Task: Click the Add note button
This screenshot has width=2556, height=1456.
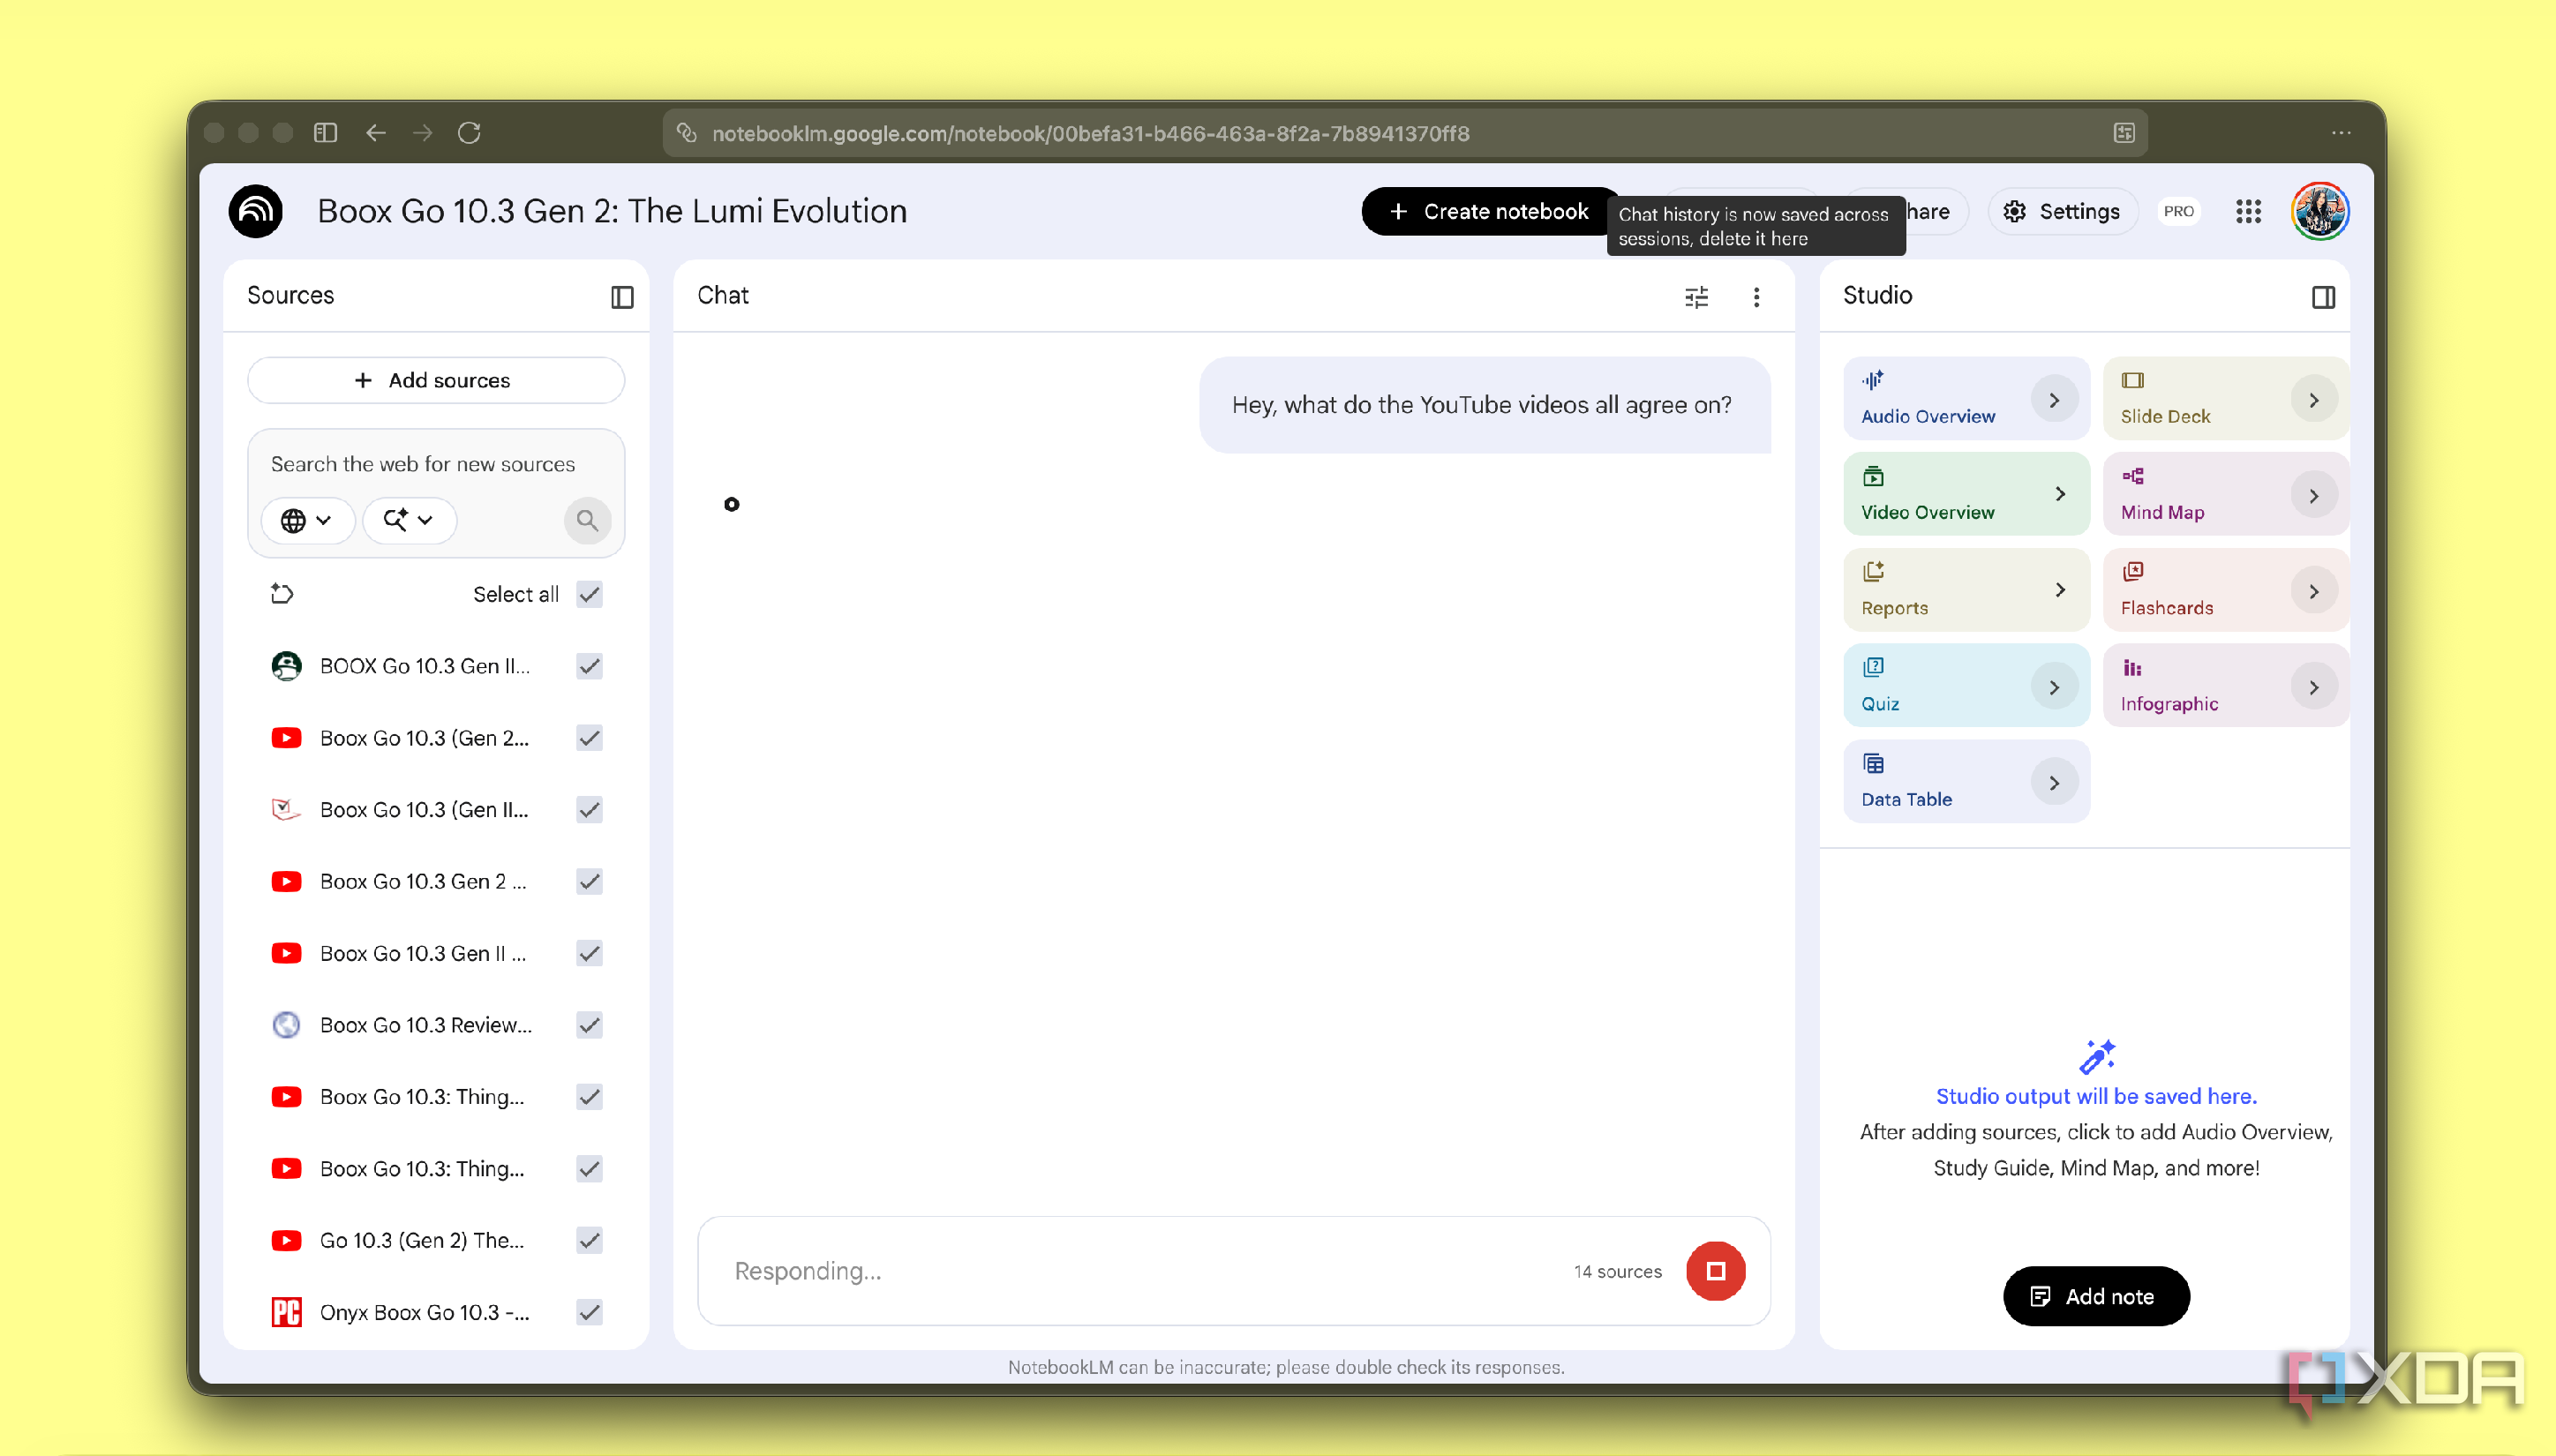Action: [x=2096, y=1297]
